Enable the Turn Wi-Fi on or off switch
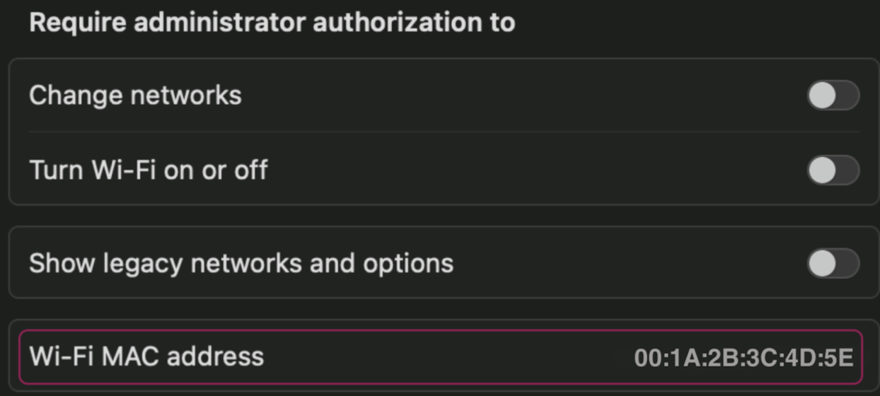Screen dimensions: 880x396 click(833, 170)
